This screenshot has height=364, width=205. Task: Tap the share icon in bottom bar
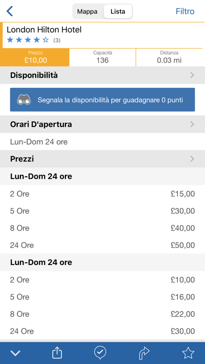point(57,353)
